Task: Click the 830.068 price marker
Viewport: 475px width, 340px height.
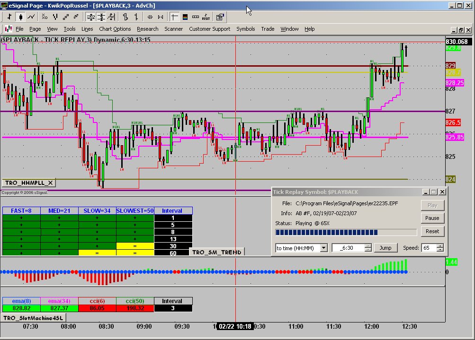Action: tap(458, 42)
